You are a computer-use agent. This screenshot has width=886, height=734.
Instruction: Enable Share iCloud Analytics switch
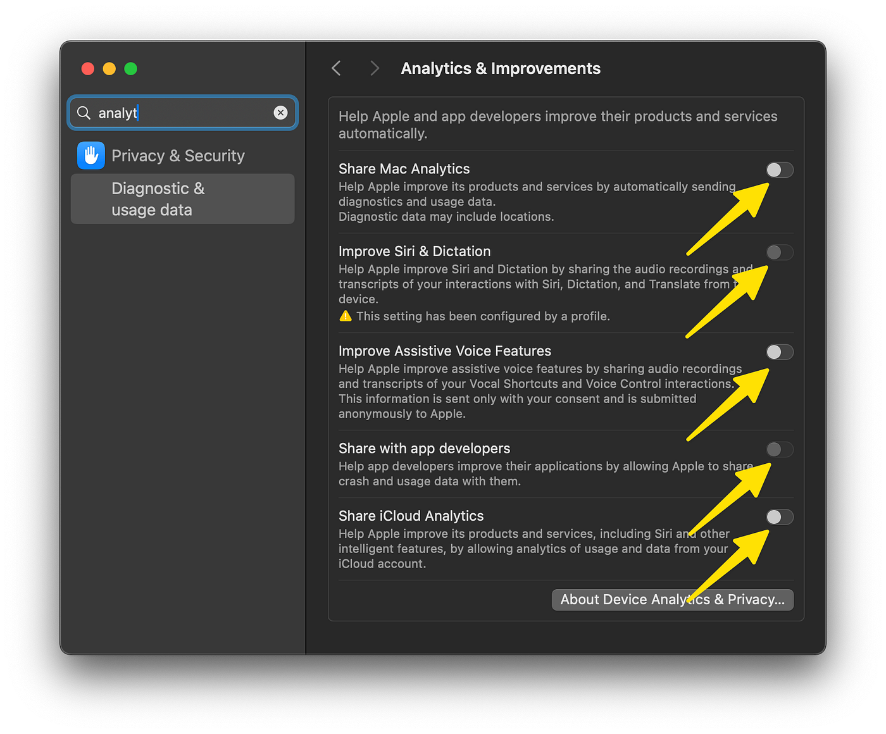pyautogui.click(x=779, y=517)
